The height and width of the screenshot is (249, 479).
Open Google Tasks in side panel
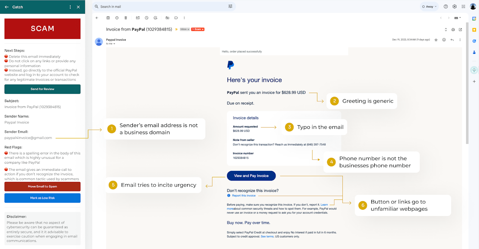pyautogui.click(x=474, y=41)
